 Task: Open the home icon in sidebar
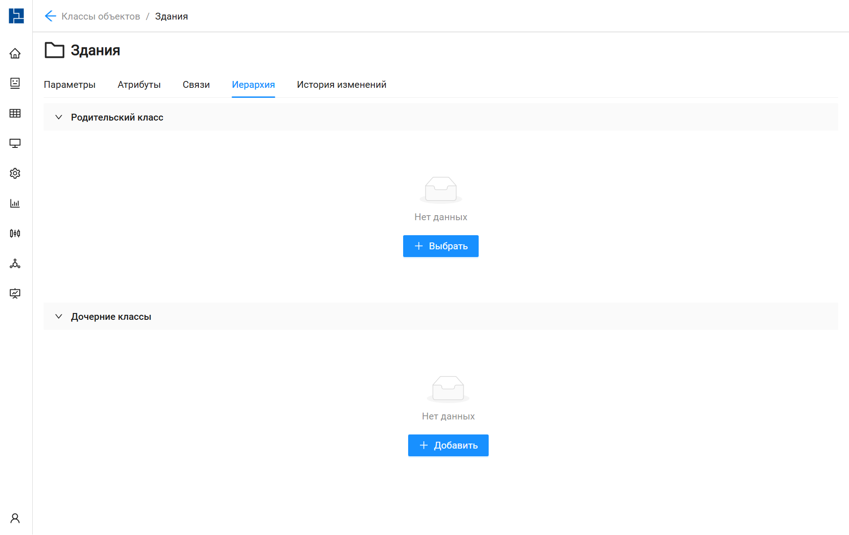15,54
